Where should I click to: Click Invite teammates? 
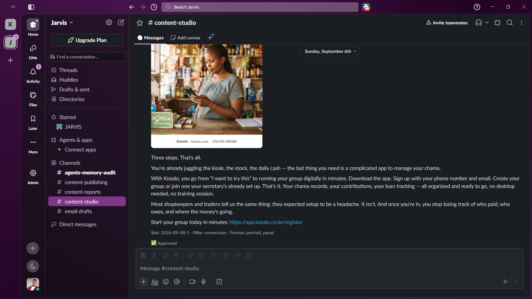pyautogui.click(x=447, y=23)
